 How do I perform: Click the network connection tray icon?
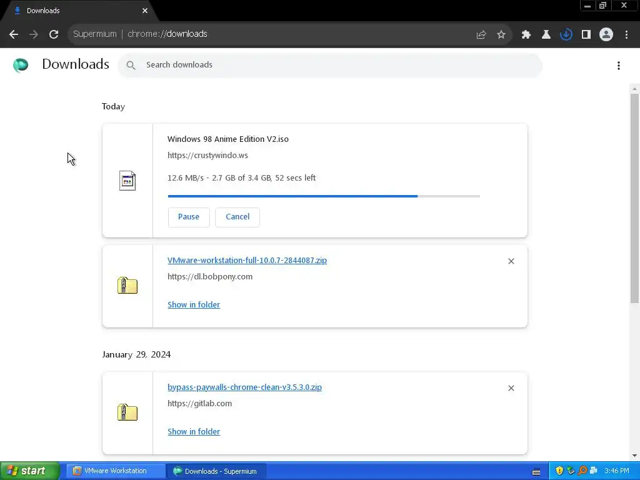(594, 471)
